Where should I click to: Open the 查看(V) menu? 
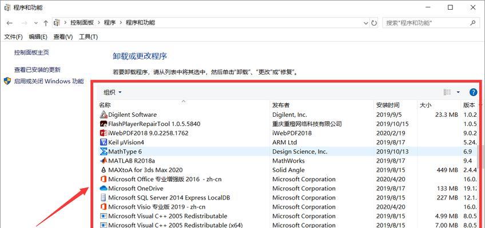click(x=63, y=37)
